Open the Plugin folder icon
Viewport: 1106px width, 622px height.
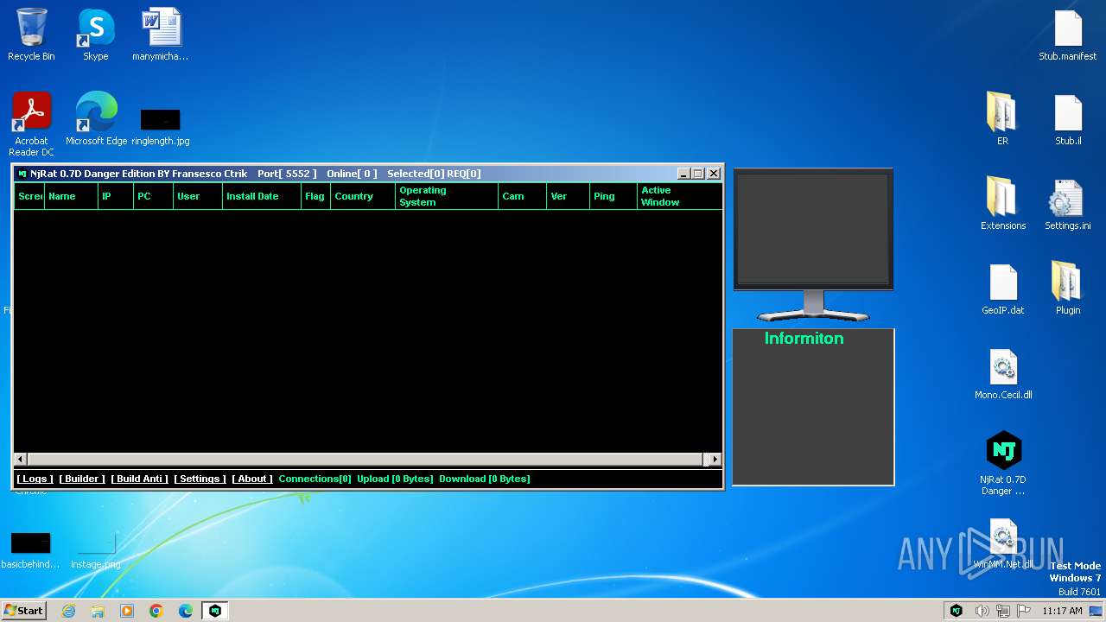[x=1068, y=289]
